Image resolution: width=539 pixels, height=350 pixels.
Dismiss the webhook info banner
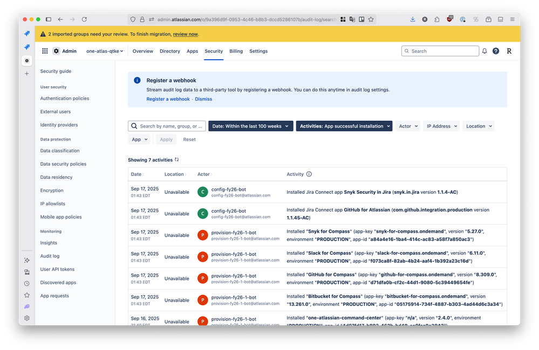[x=203, y=99]
